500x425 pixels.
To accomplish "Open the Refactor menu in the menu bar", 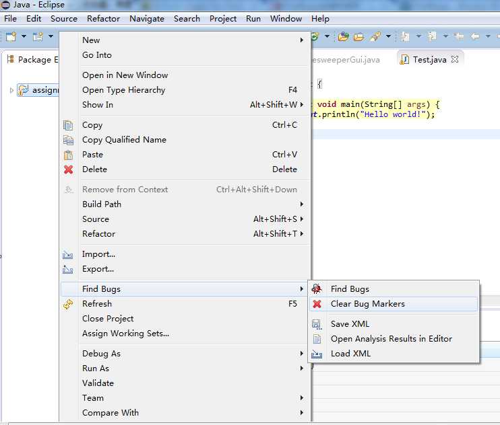I will tap(103, 19).
